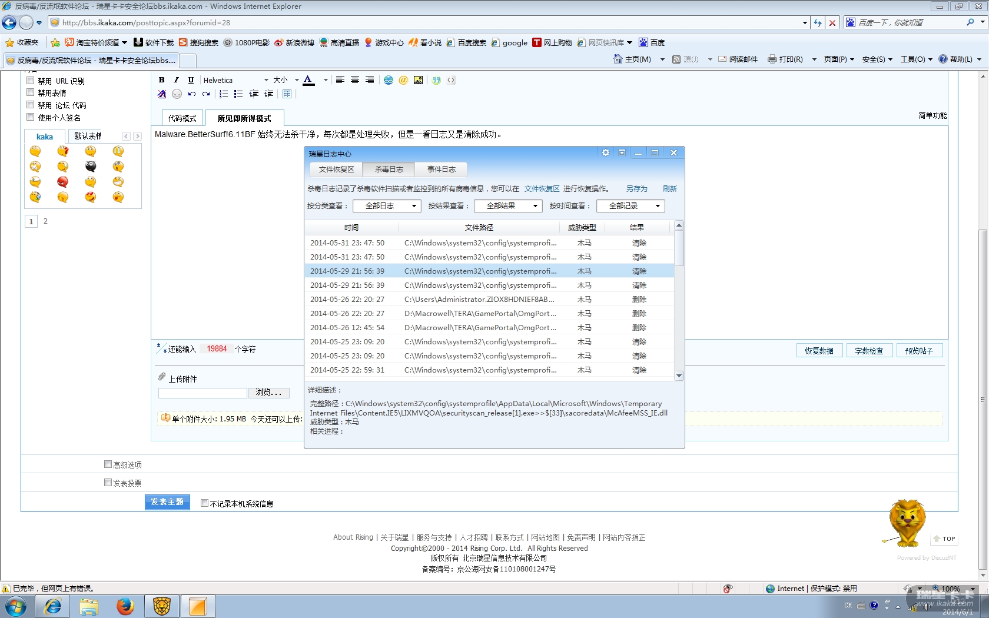Go back with the browser back arrow
The height and width of the screenshot is (618, 989).
tap(9, 23)
